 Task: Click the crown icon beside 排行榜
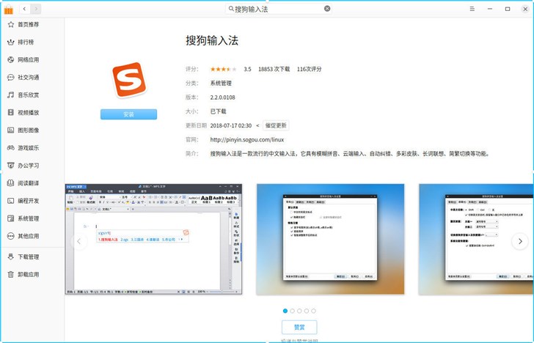11,43
